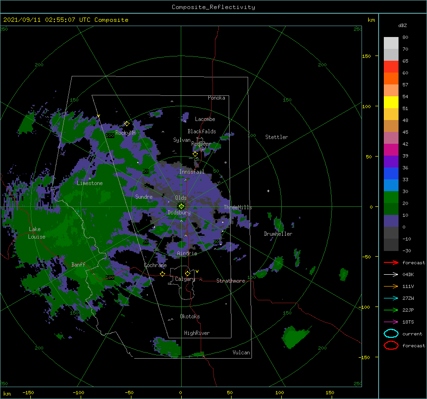This screenshot has width=427, height=399.
Task: Click the Banff label
Action: point(78,264)
